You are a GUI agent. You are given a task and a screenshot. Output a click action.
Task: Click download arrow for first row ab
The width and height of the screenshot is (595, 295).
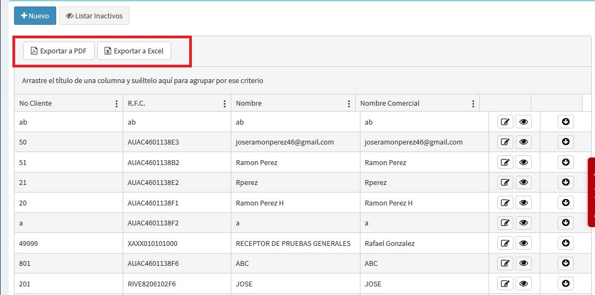(565, 122)
